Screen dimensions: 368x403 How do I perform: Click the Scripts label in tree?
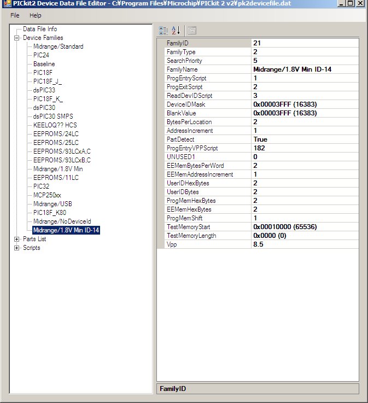32,248
